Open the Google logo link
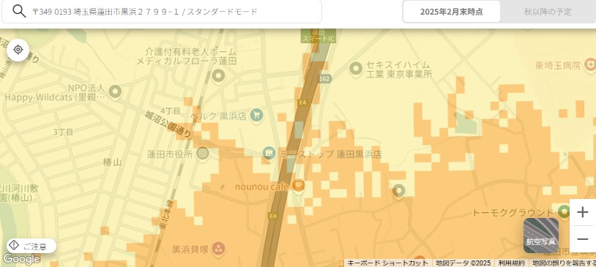Image resolution: width=596 pixels, height=267 pixels. click(x=21, y=259)
